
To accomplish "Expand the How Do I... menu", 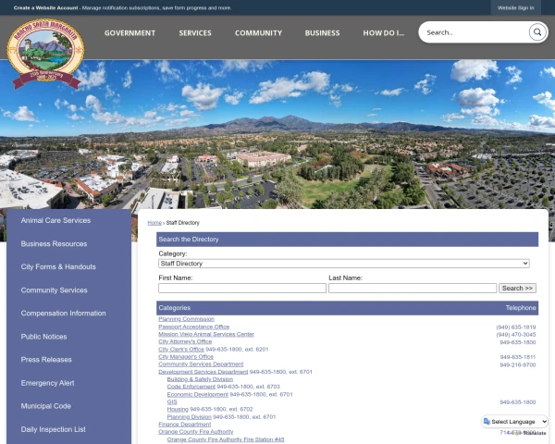I will (x=383, y=33).
